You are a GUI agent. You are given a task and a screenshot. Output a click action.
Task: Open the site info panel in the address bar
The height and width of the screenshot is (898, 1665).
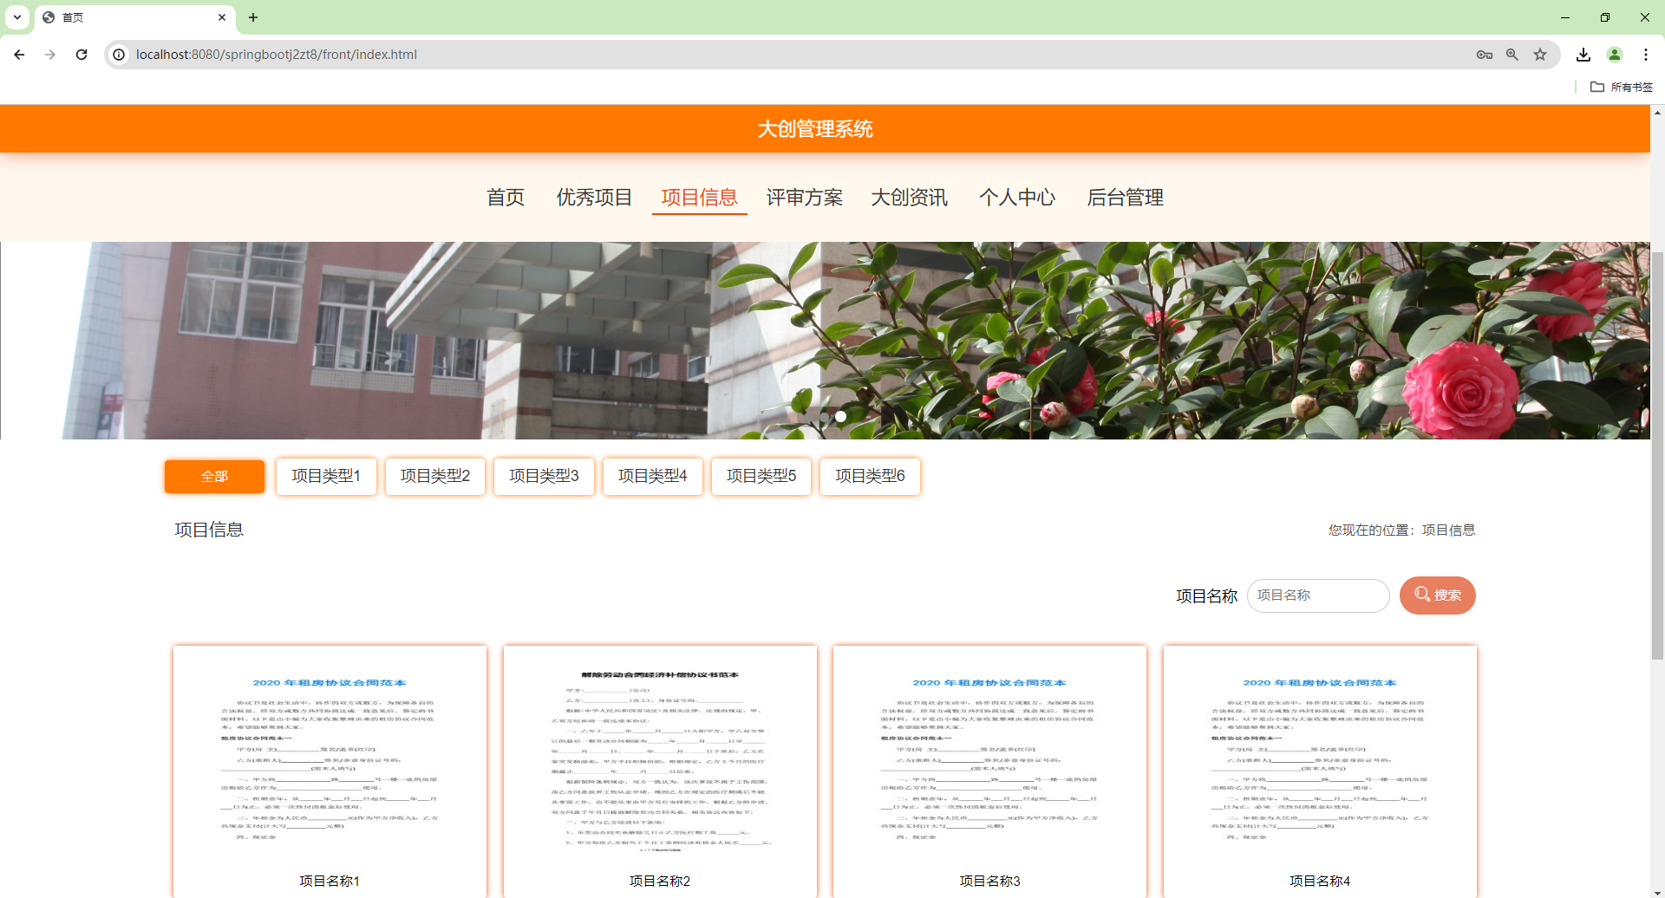coord(117,54)
